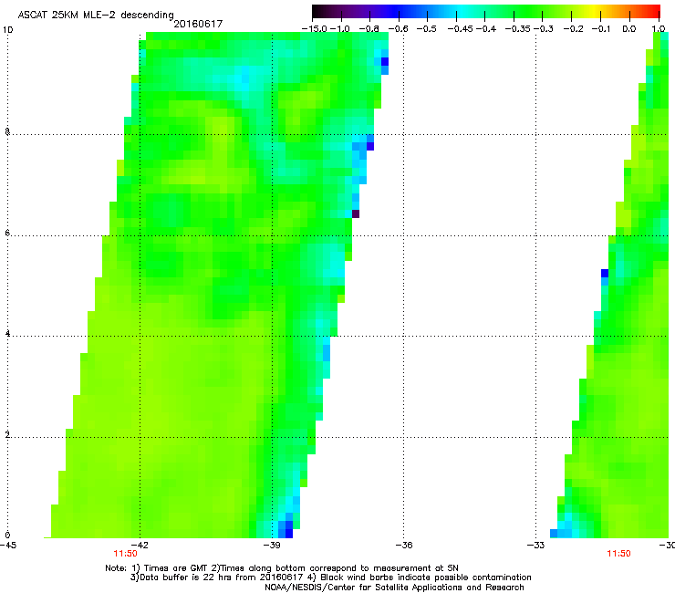
Task: Click the '-0.6' color scale label
Action: click(399, 29)
